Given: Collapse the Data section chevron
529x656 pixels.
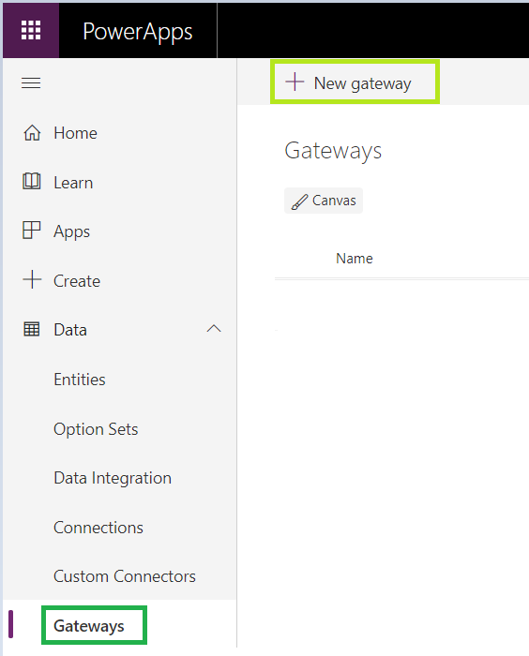Looking at the screenshot, I should pyautogui.click(x=214, y=329).
